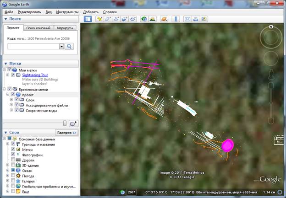Click the Move joystick ring
Image resolution: width=286 pixels, height=198 pixels.
(x=271, y=59)
